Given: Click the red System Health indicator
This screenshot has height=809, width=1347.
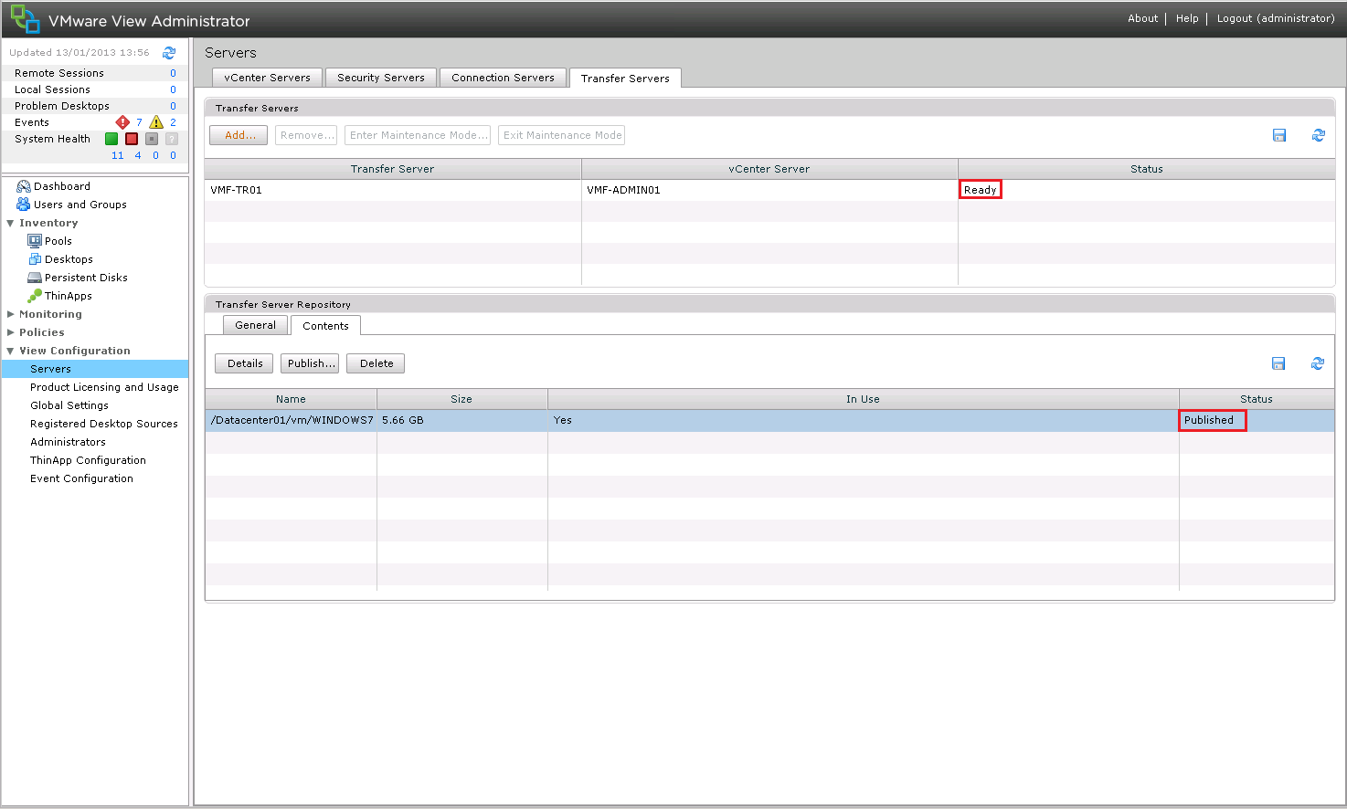Looking at the screenshot, I should click(132, 139).
